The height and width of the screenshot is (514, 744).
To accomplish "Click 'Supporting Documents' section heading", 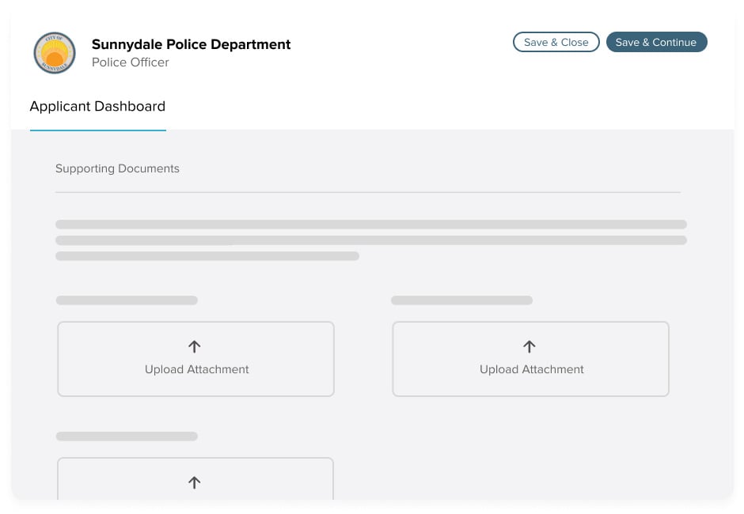I will click(117, 168).
